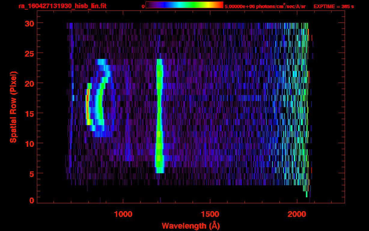
Task: Click the 1500 tick label on wavelength axis
Action: (210, 214)
